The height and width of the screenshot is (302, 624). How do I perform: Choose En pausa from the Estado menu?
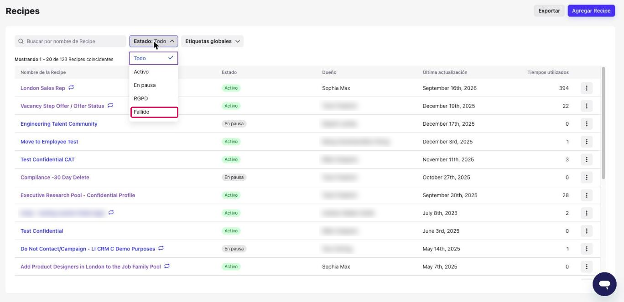(x=153, y=85)
